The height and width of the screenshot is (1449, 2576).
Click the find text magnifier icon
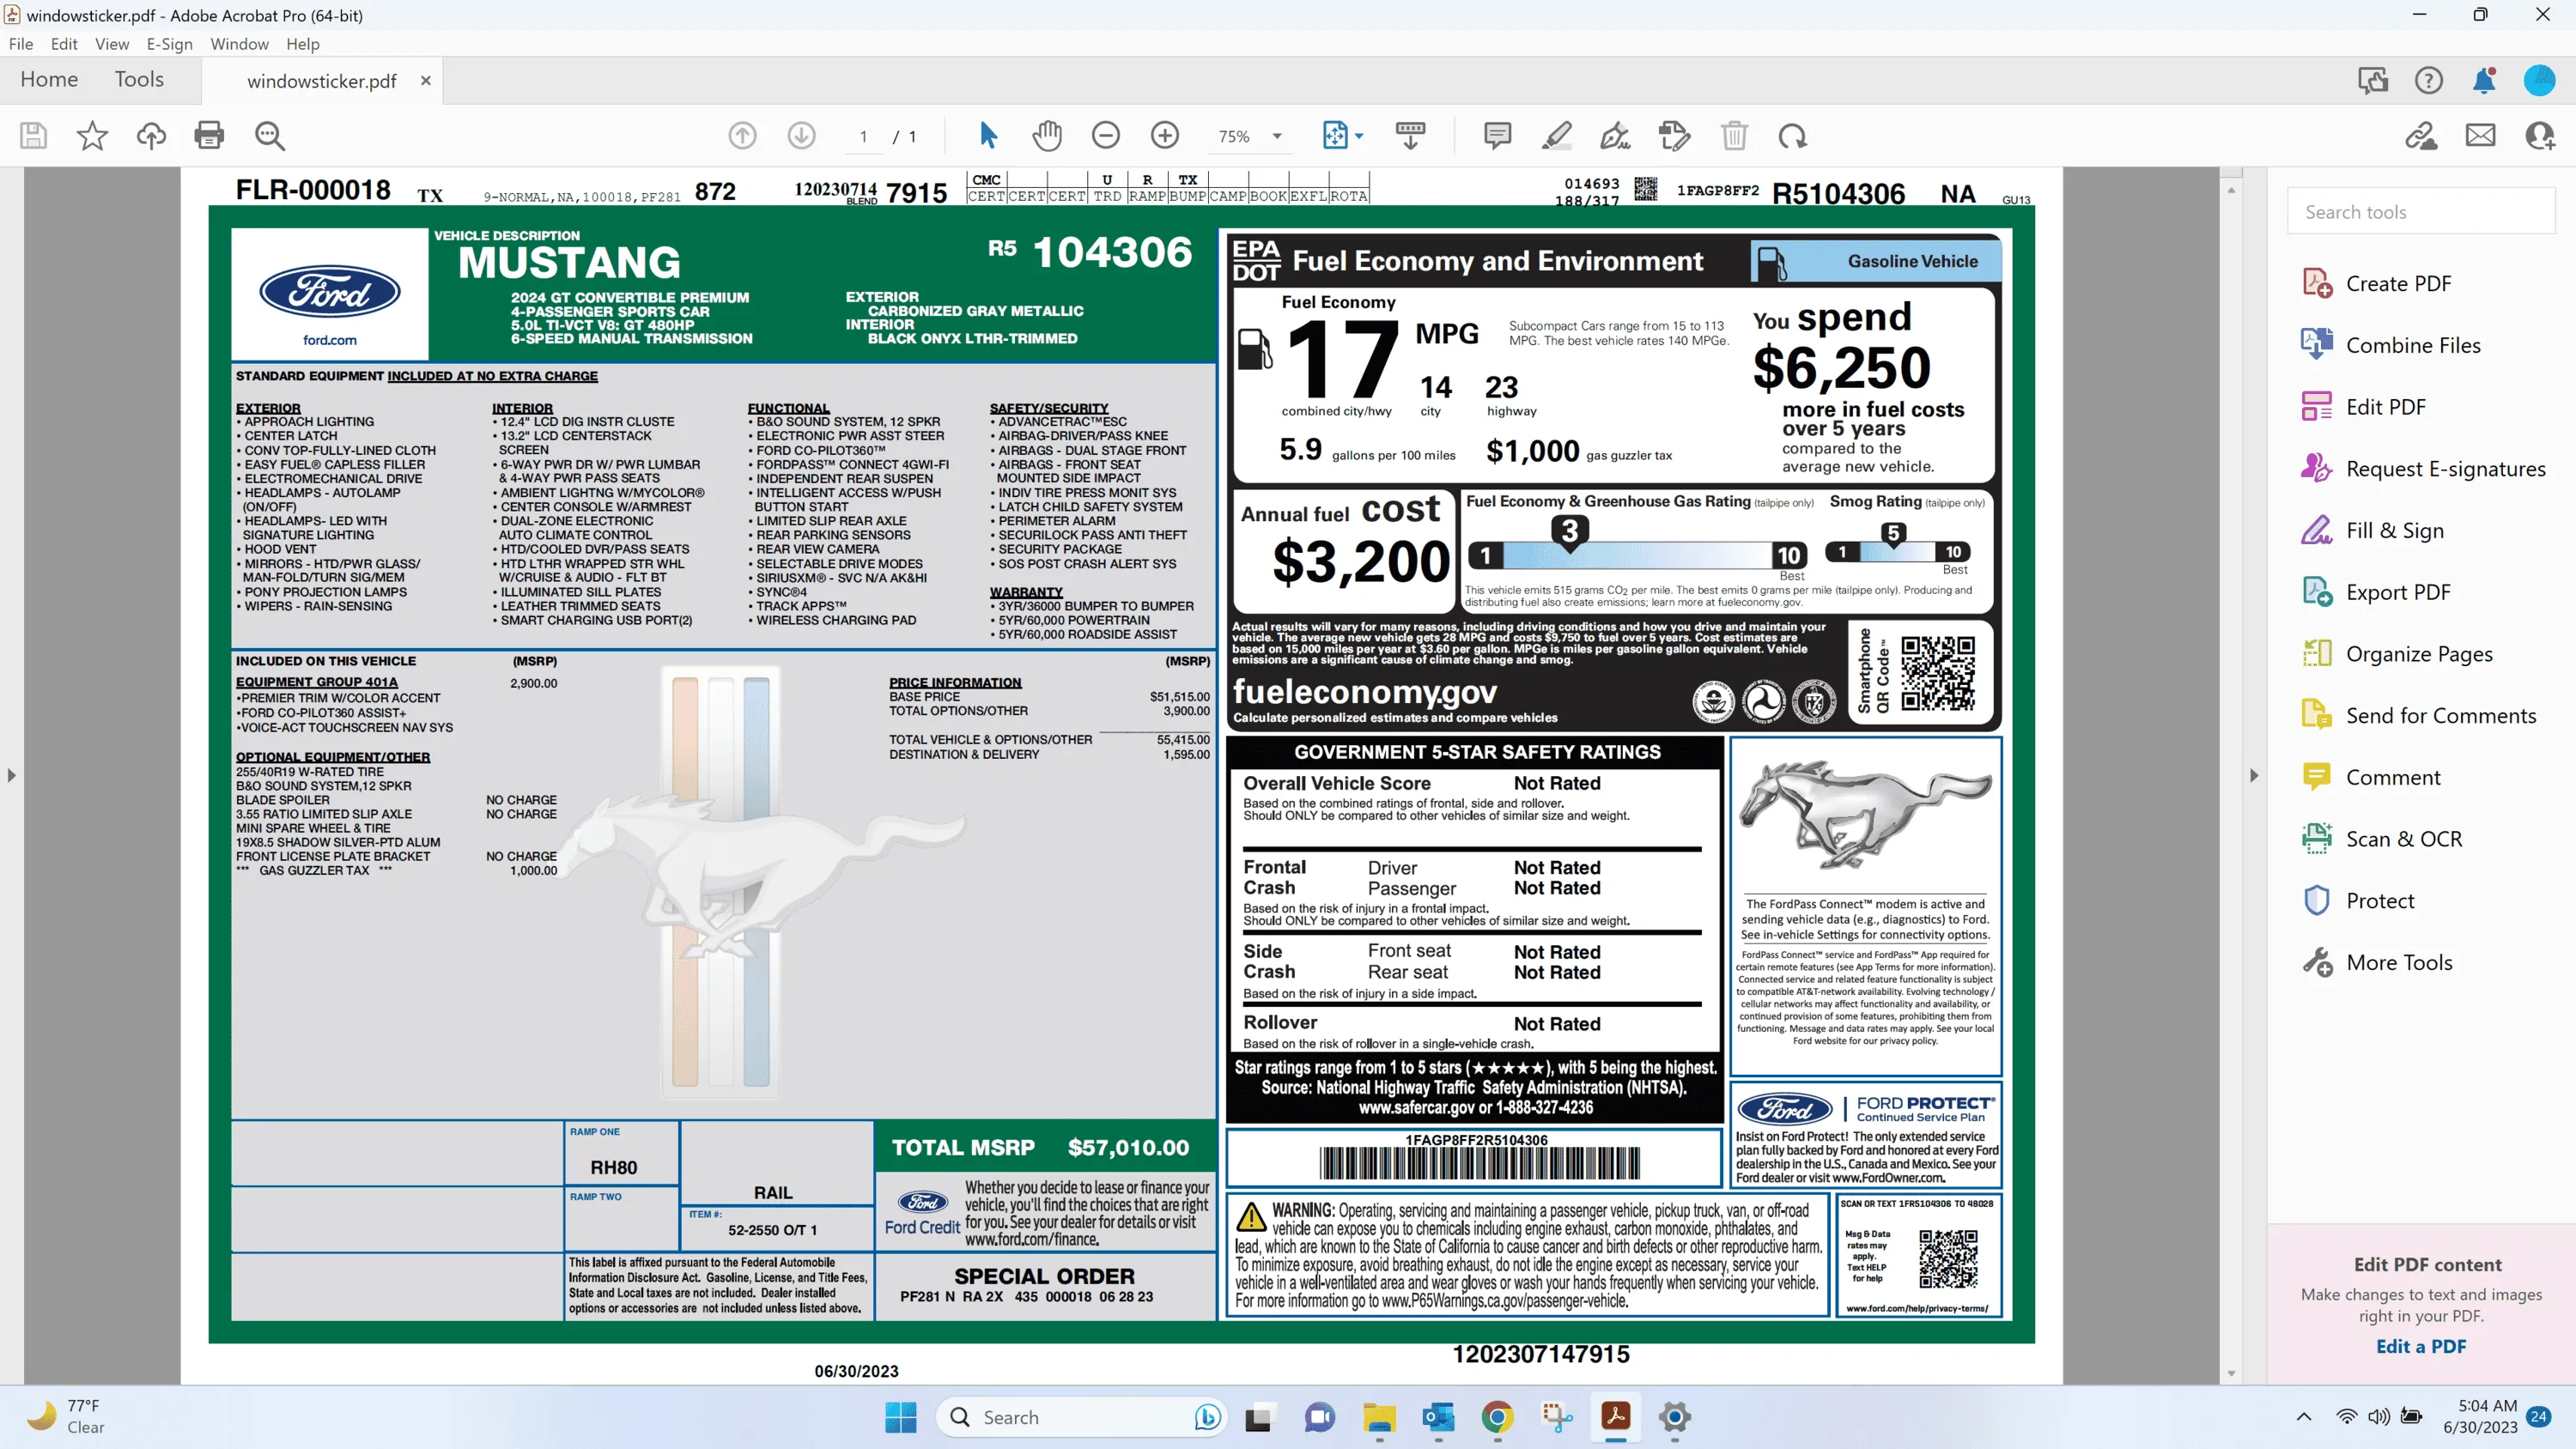[269, 135]
